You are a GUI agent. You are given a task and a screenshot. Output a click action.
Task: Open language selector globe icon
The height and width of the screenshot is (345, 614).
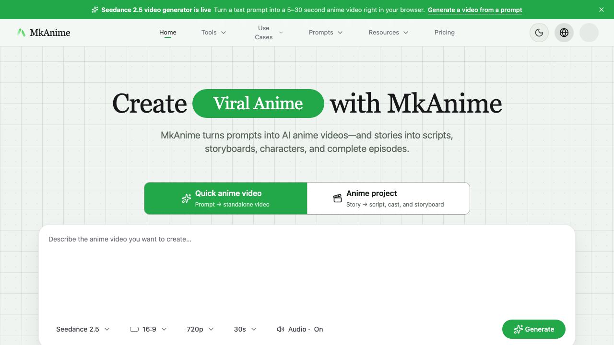click(564, 33)
